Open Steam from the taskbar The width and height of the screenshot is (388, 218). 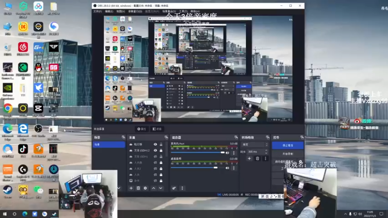click(54, 214)
